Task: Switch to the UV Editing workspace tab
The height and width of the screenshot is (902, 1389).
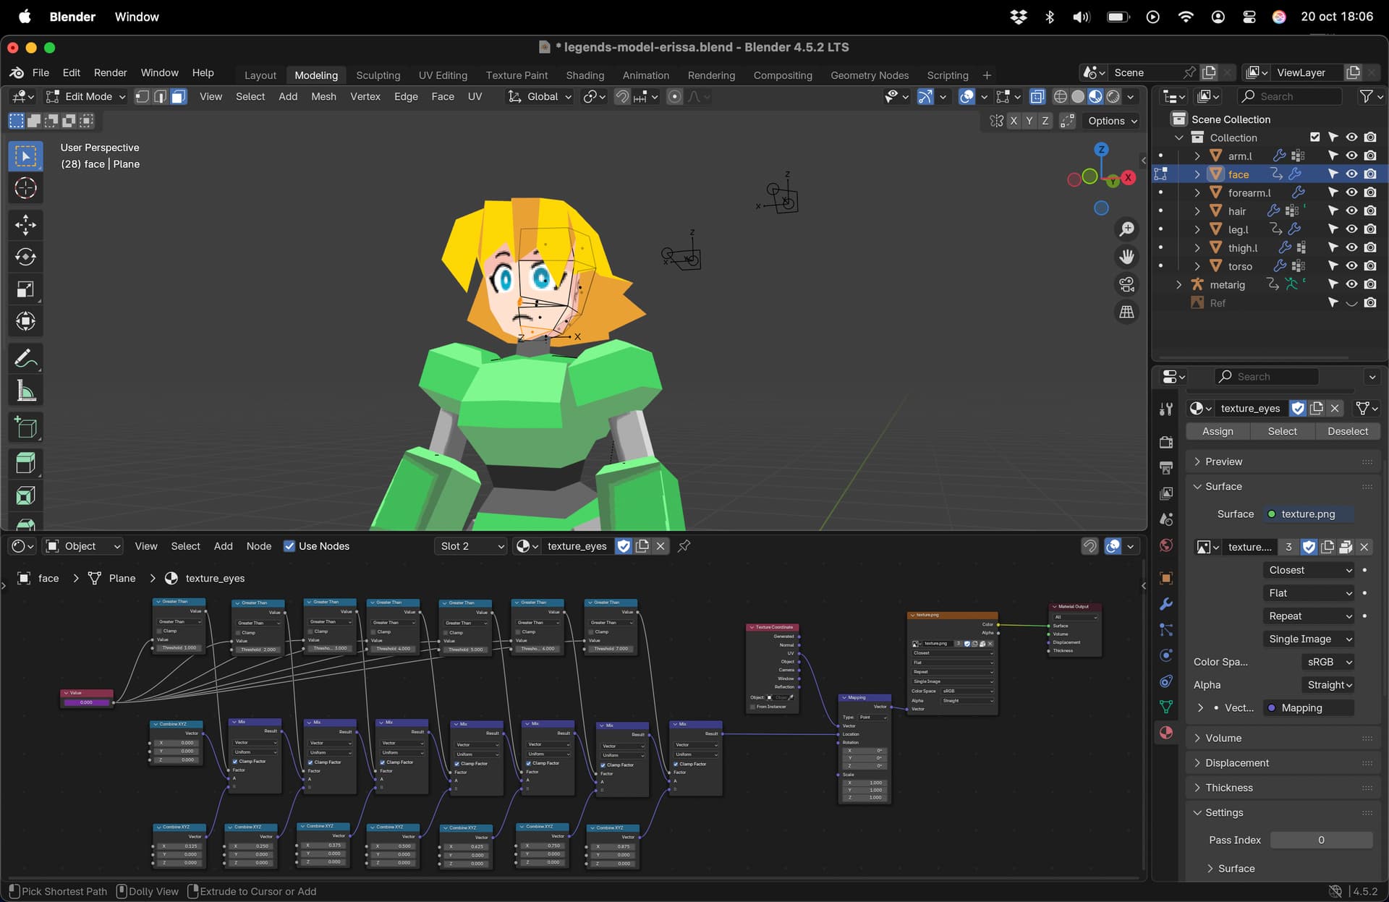Action: click(x=442, y=75)
